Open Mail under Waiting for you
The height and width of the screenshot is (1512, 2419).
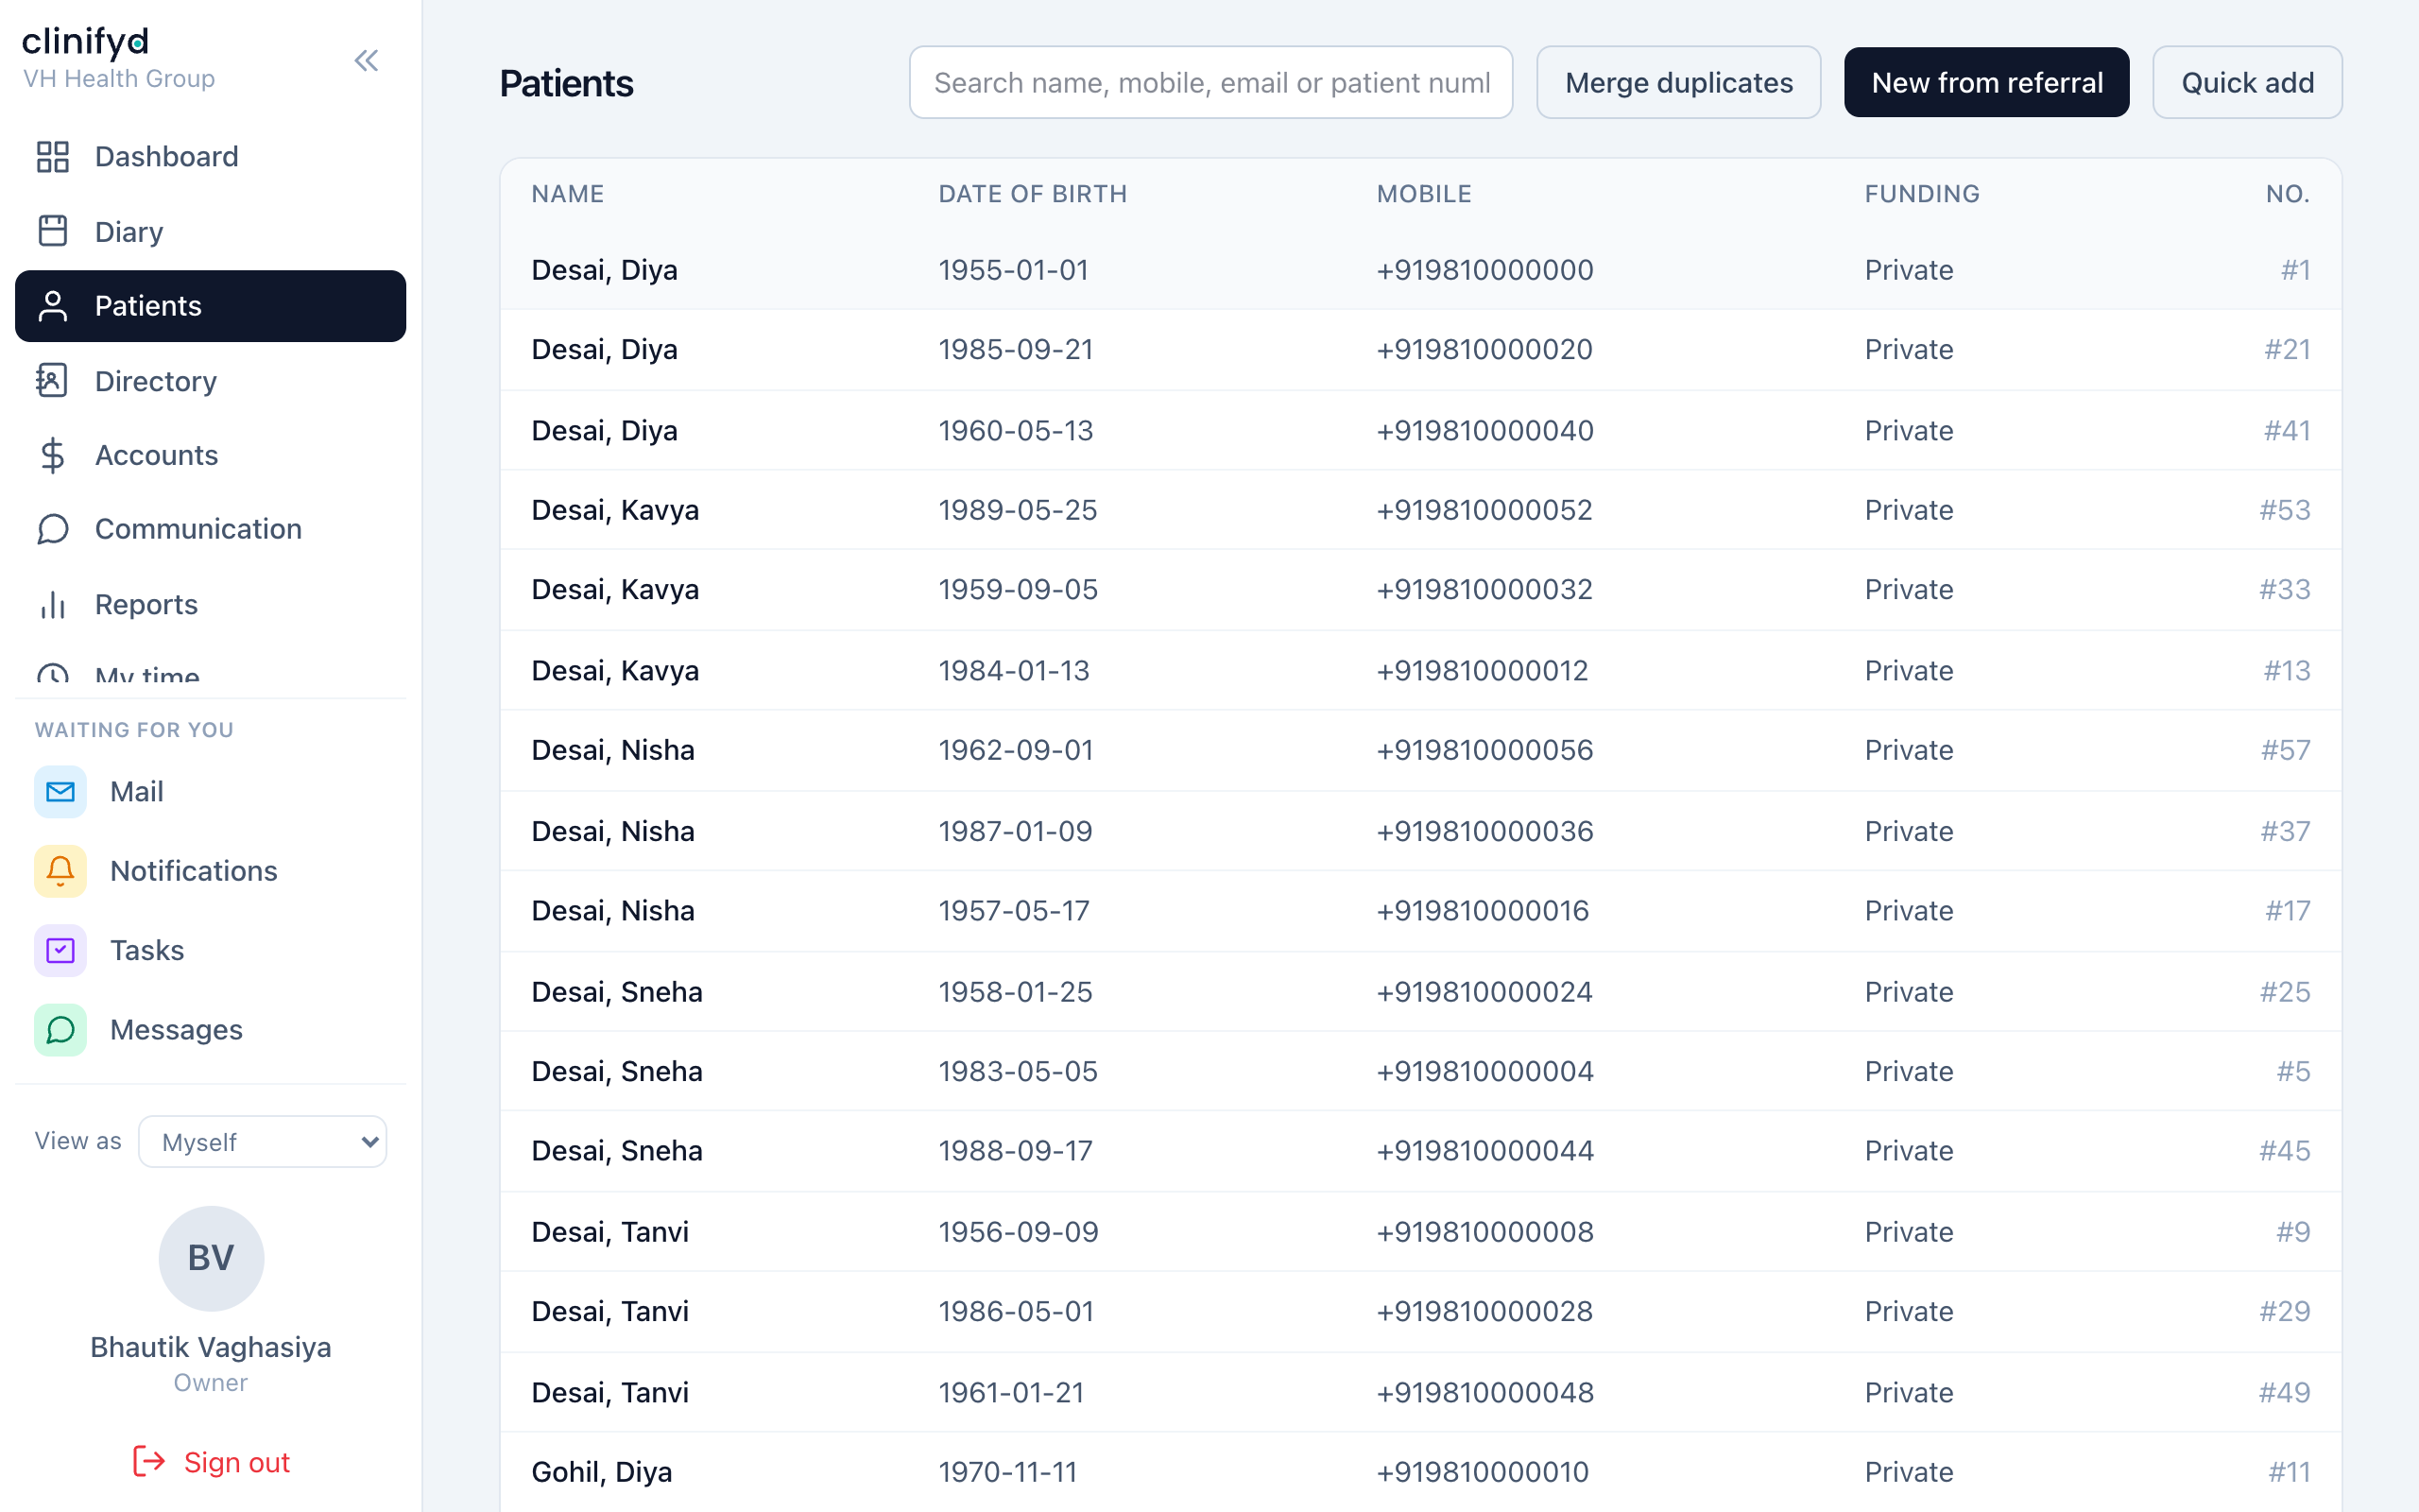tap(211, 792)
